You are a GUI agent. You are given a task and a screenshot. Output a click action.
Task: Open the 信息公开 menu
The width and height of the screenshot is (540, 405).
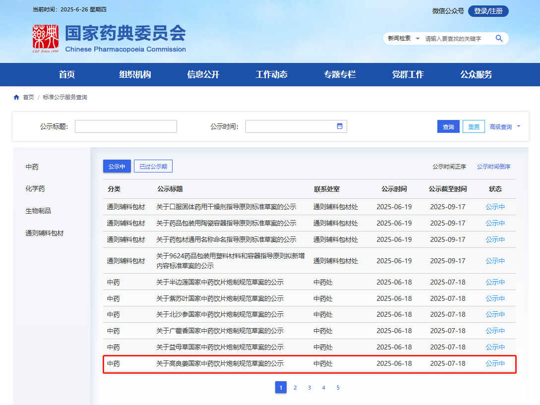[x=203, y=74]
